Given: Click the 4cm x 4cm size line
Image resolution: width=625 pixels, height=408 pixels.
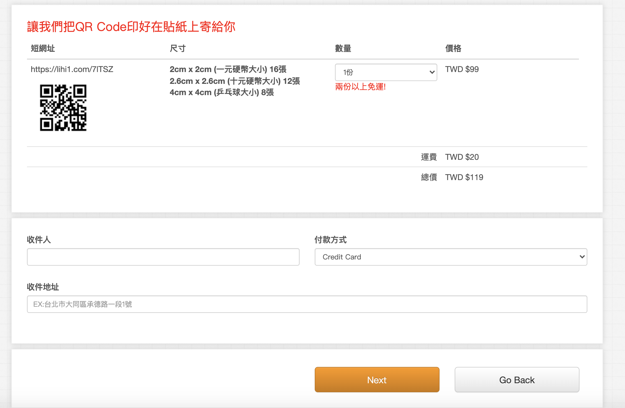Looking at the screenshot, I should pyautogui.click(x=222, y=92).
